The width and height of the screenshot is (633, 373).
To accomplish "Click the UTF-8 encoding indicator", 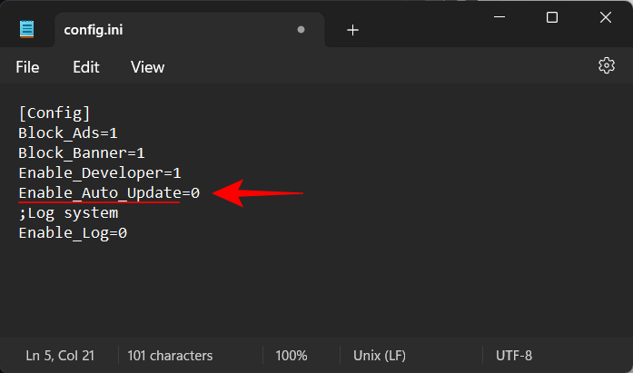I will 515,356.
